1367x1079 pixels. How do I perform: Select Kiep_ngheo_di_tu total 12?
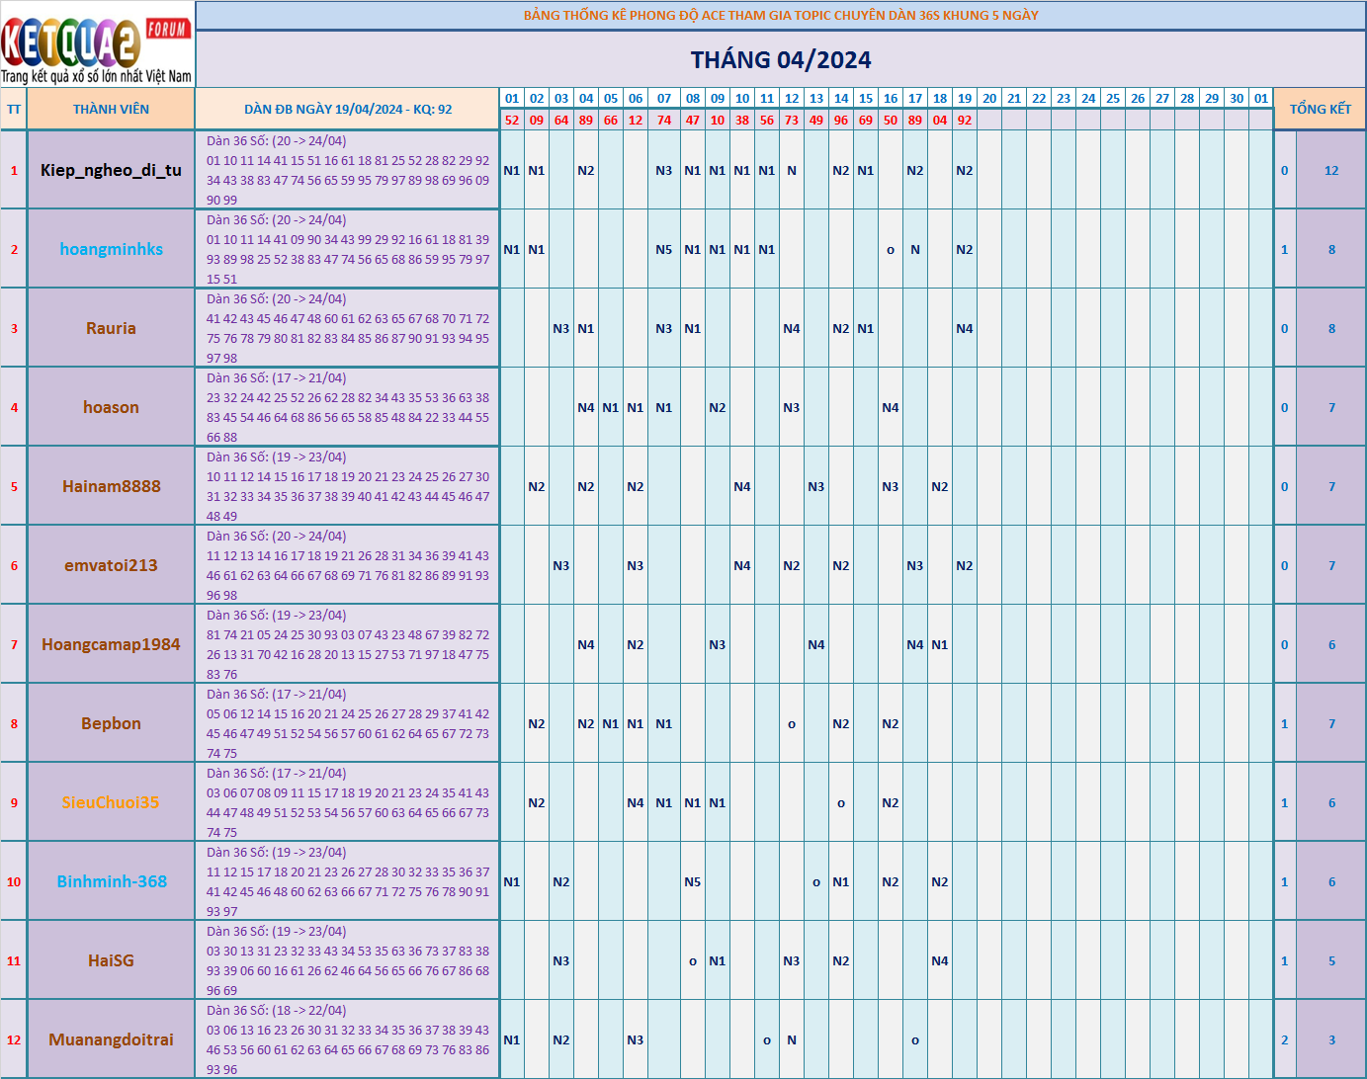[1331, 170]
